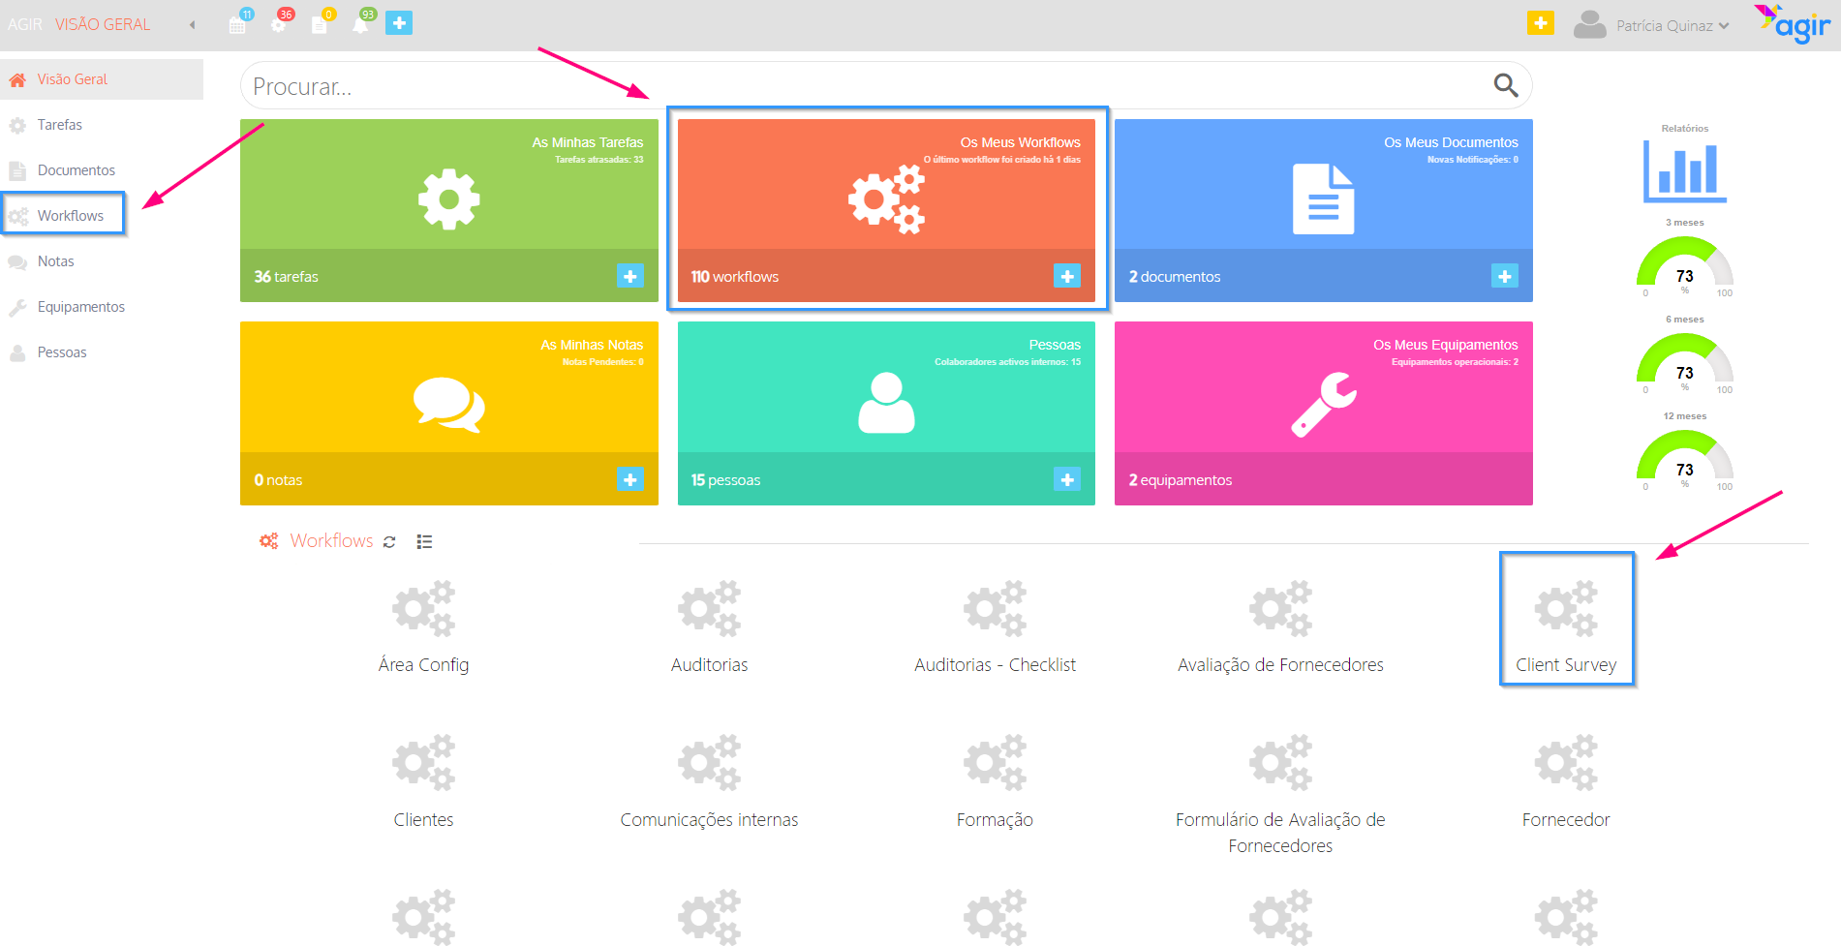Open notifications bell with badge 93
1841x946 pixels.
pos(362,24)
